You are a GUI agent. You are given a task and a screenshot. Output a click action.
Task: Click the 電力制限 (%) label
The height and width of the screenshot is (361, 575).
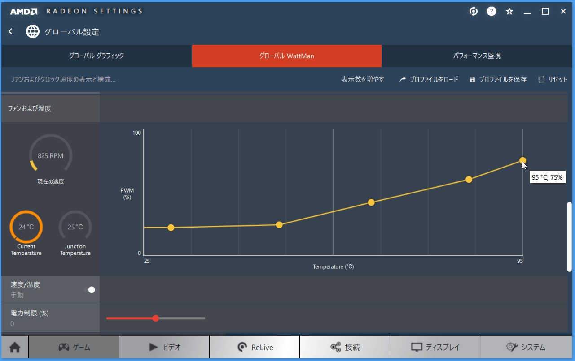pos(30,313)
